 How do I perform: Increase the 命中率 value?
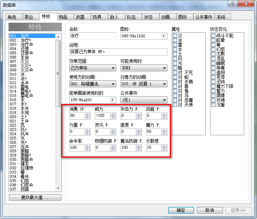(87, 146)
